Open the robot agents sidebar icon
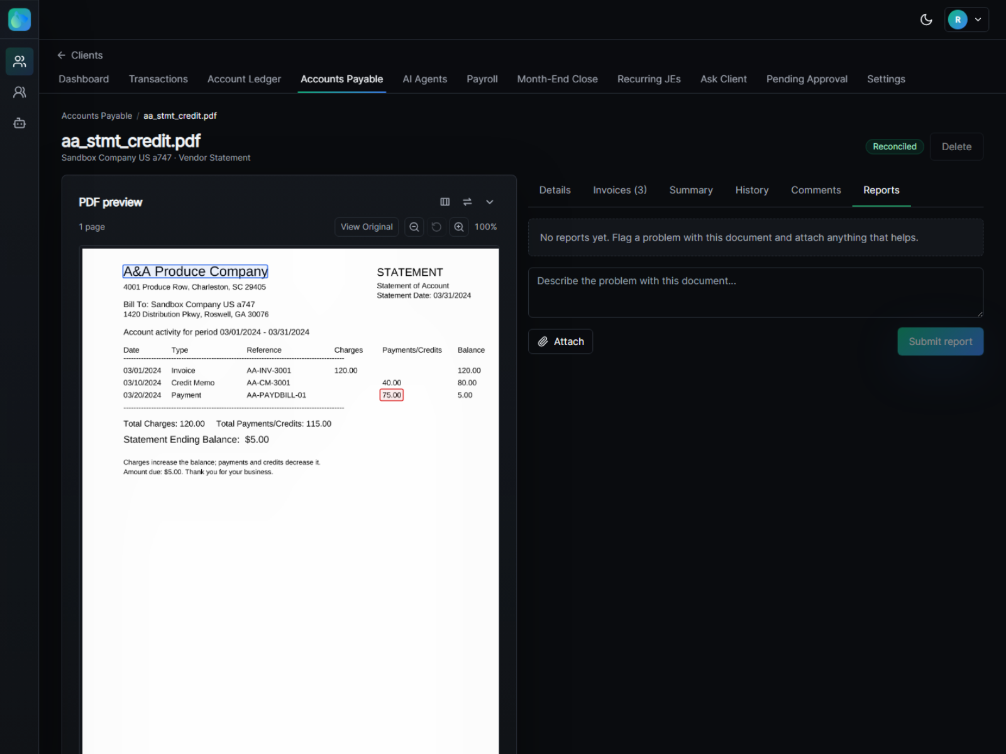The width and height of the screenshot is (1006, 754). 19,123
